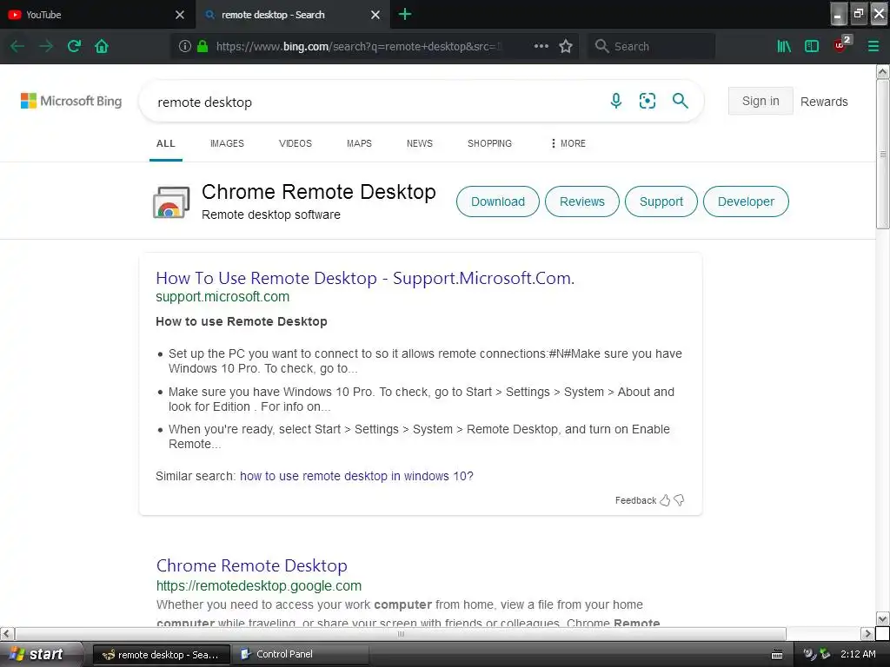This screenshot has width=890, height=667.
Task: Search by voice using microphone icon
Action: pyautogui.click(x=616, y=101)
